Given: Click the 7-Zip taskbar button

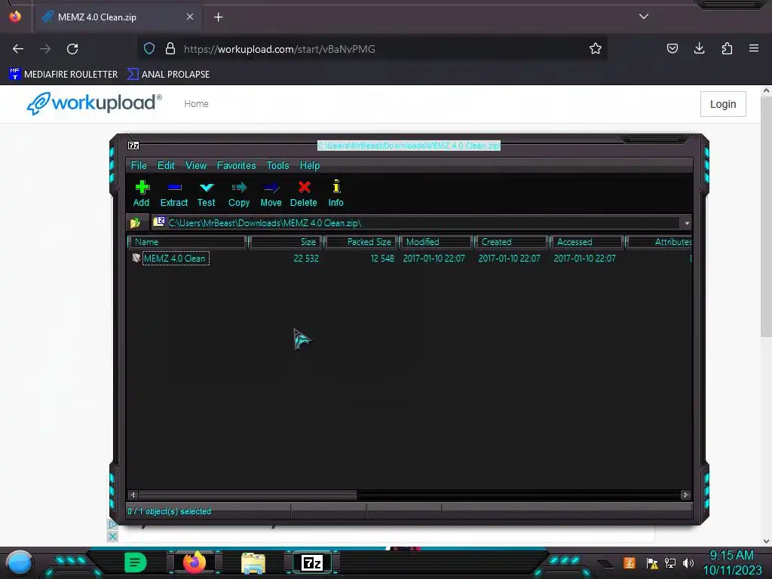Looking at the screenshot, I should (312, 562).
